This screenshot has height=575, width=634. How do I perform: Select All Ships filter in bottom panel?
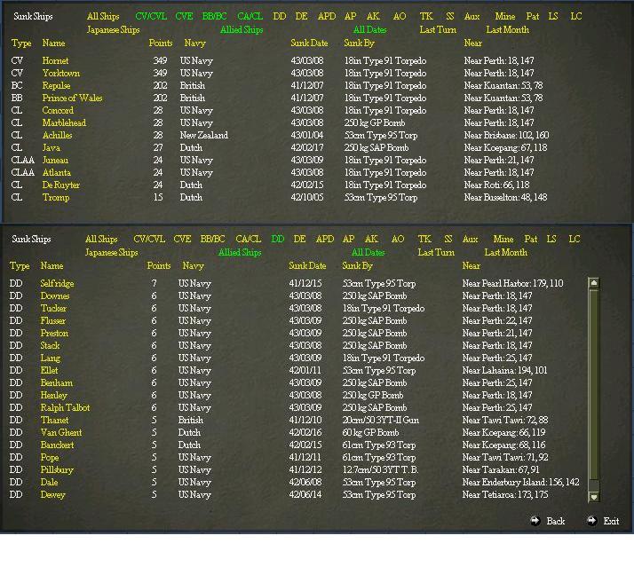[x=101, y=240]
